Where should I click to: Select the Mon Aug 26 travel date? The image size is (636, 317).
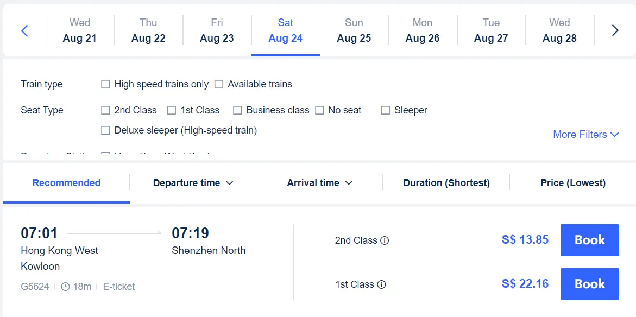pos(423,30)
